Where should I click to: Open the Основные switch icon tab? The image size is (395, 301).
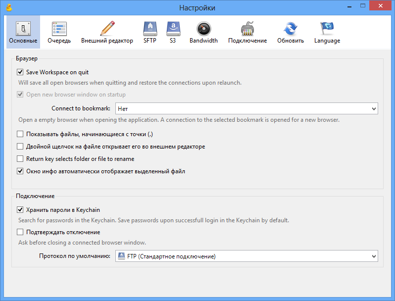click(x=23, y=28)
